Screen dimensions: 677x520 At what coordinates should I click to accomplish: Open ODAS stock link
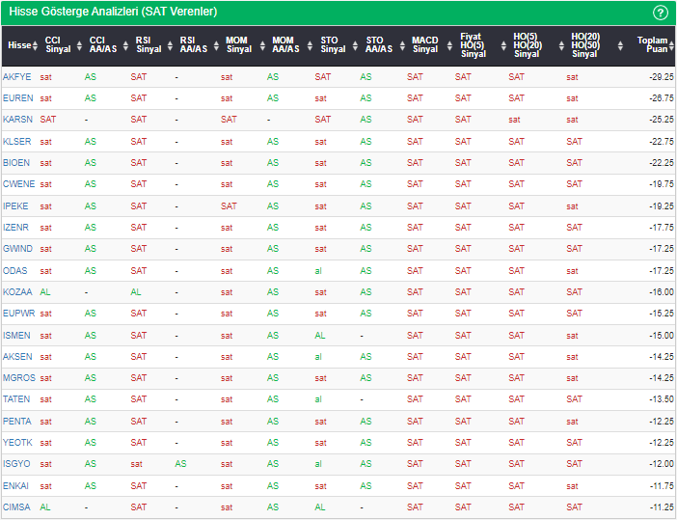[x=15, y=271]
